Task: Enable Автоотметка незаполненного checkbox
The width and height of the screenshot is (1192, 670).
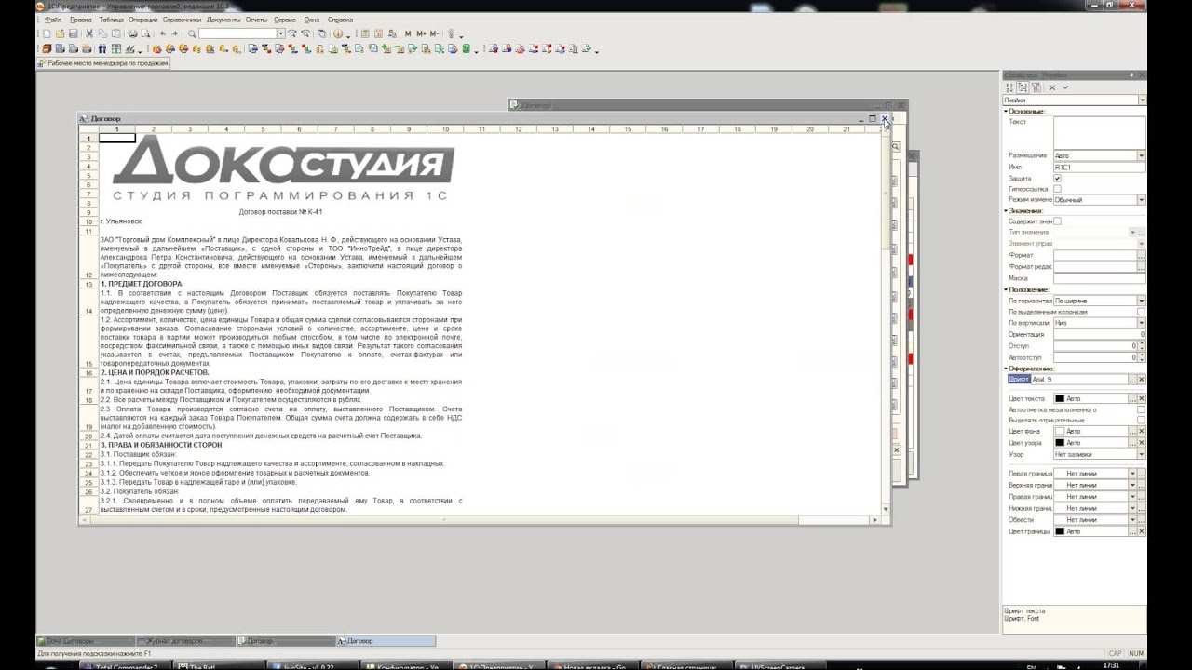Action: tap(1141, 409)
